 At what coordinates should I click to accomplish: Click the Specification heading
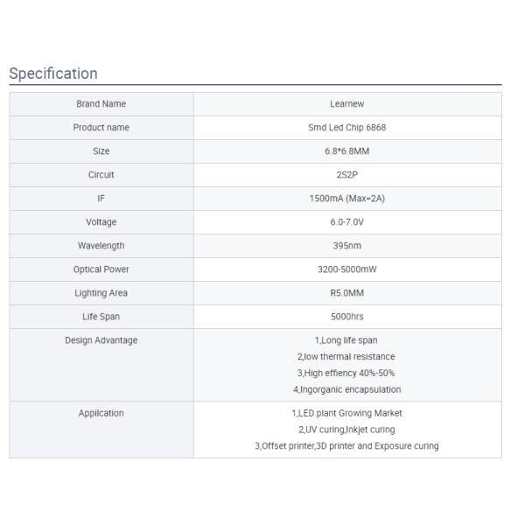click(x=53, y=73)
